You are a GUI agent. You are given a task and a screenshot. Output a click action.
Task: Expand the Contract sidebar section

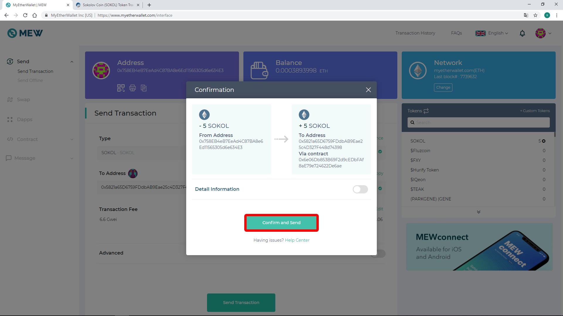pyautogui.click(x=40, y=139)
